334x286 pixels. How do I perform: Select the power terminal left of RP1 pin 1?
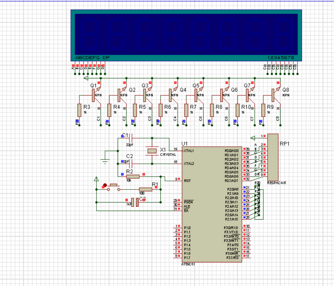click(x=253, y=138)
